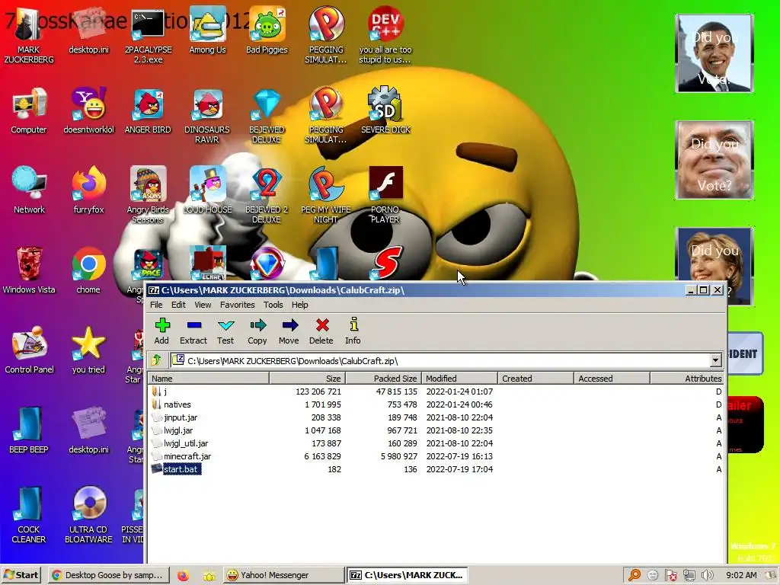Select the start.bat file
Image resolution: width=780 pixels, height=585 pixels.
click(436, 469)
